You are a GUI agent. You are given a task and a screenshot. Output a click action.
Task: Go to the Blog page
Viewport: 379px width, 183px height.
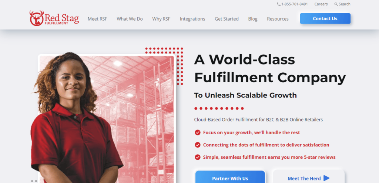point(253,19)
